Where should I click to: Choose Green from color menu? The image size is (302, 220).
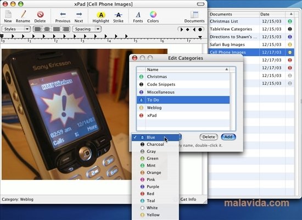(x=155, y=158)
